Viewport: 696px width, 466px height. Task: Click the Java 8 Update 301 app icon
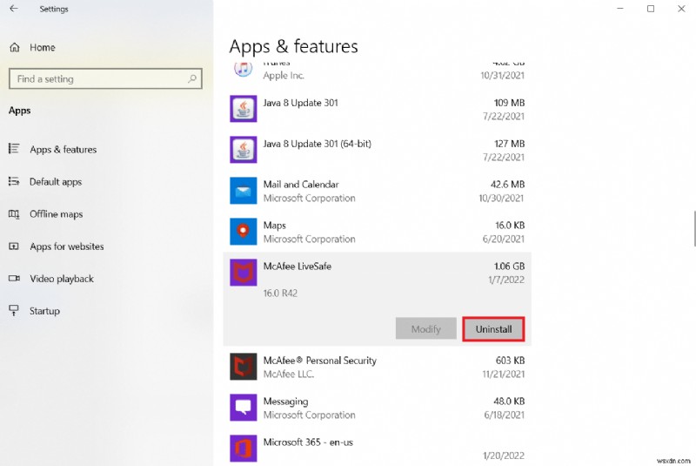coord(243,110)
